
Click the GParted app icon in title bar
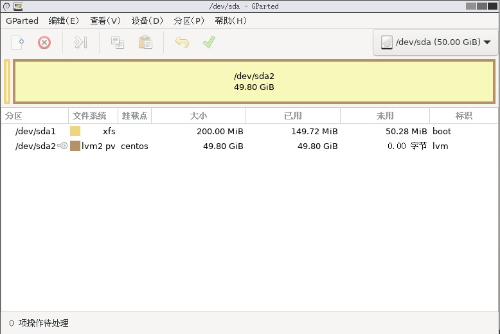pos(18,6)
